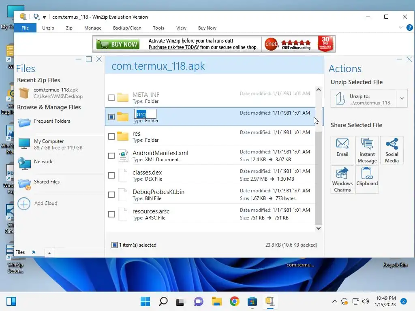Click file list scrollbar down arrow
Screen dimensions: 415x311
point(319,228)
